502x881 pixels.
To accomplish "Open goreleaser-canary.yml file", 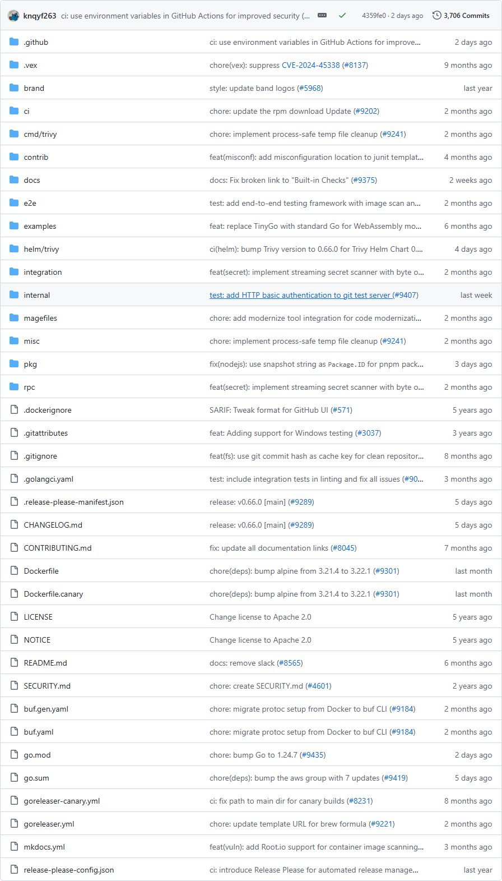I will coord(62,801).
